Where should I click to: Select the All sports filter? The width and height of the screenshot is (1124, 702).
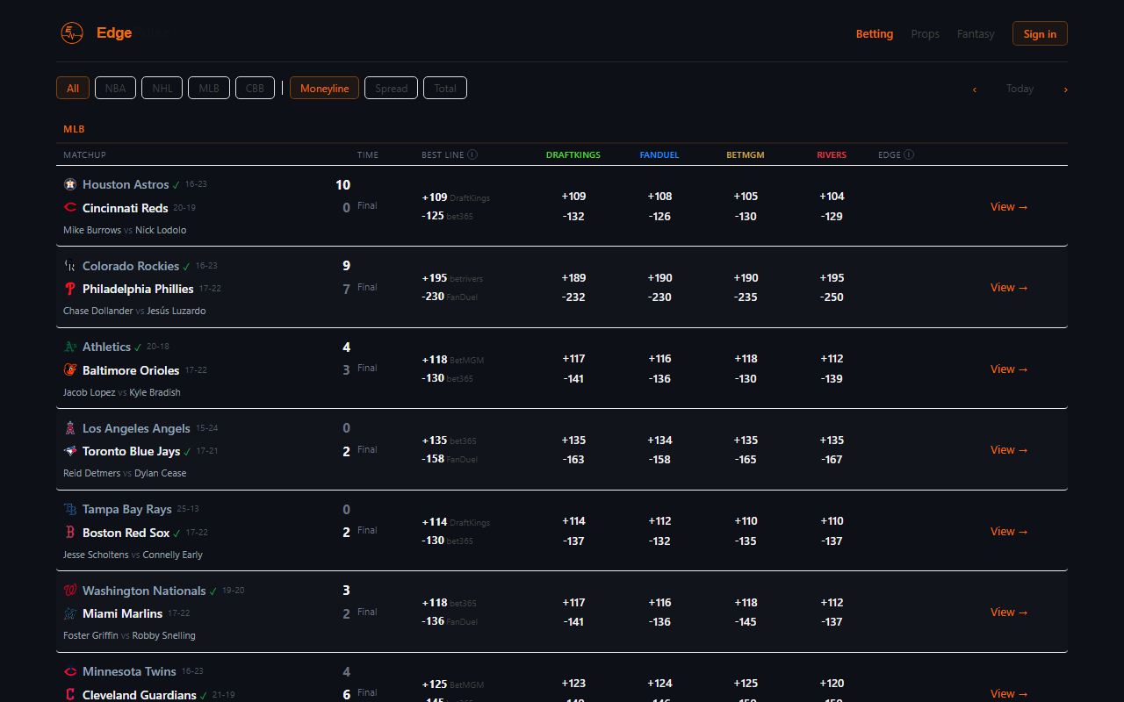[73, 88]
